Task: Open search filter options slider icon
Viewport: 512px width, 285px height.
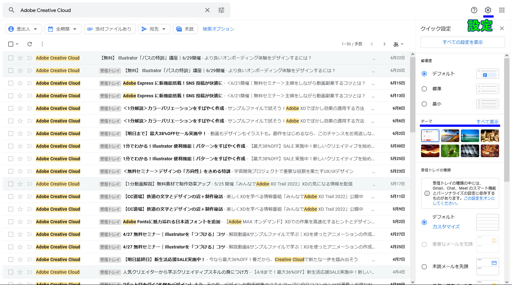Action: (221, 10)
